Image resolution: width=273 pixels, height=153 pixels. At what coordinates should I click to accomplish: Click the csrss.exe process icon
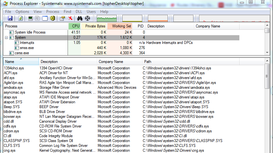(11, 53)
